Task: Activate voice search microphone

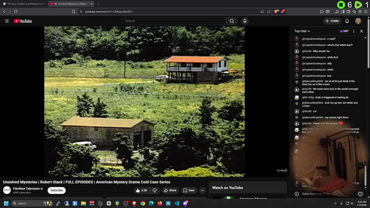Action: (245, 21)
